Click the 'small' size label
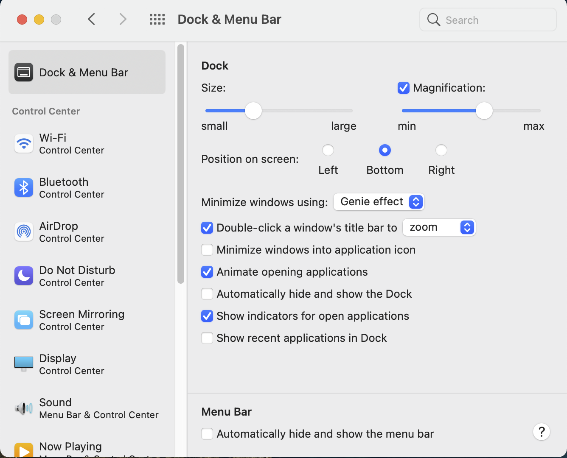 point(214,126)
